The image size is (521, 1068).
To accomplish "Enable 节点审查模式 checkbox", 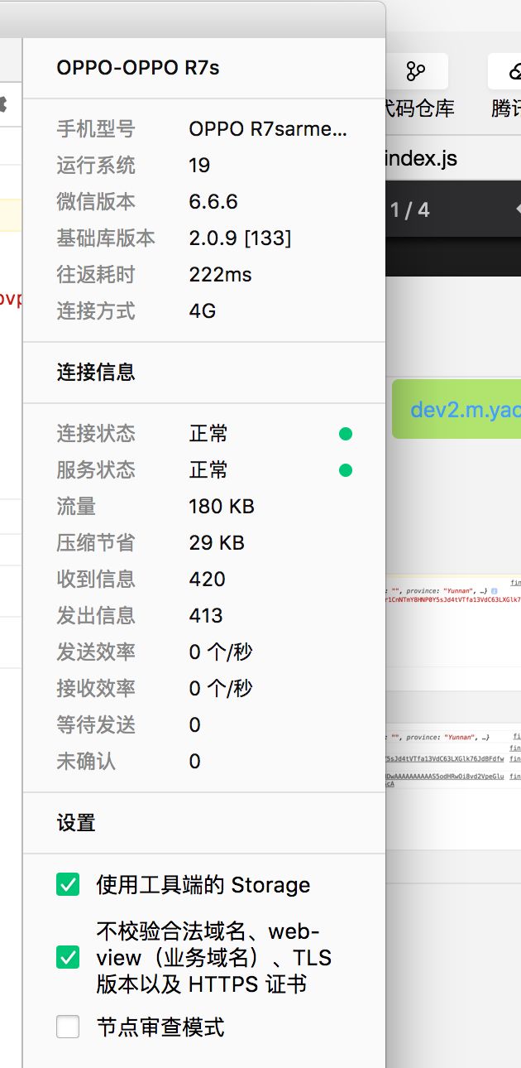I will click(x=68, y=1027).
